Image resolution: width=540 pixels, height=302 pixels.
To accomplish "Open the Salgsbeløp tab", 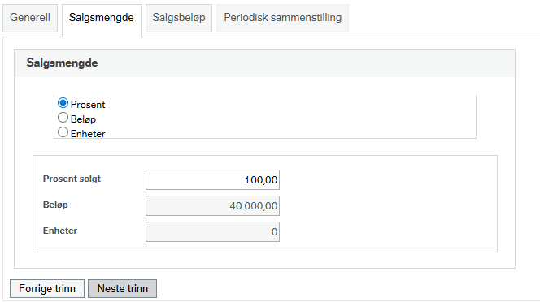I will (179, 18).
